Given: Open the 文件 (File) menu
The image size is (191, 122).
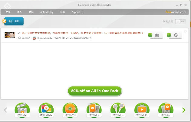Looking at the screenshot, I should pos(8,12).
